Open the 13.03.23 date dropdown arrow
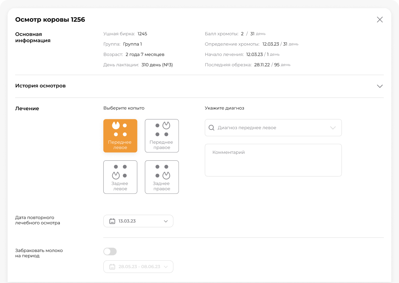This screenshot has width=399, height=283. 166,221
